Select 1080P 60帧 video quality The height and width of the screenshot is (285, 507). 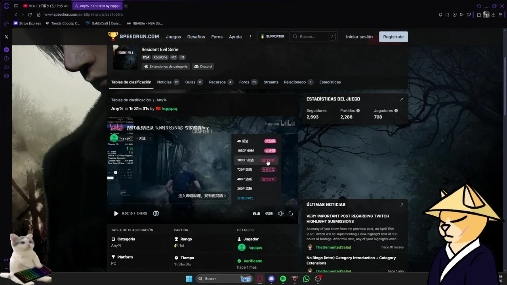tap(256, 151)
